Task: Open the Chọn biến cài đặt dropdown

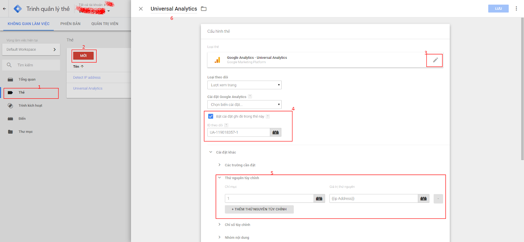Action: [244, 105]
